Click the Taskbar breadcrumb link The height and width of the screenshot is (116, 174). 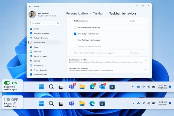tap(98, 13)
